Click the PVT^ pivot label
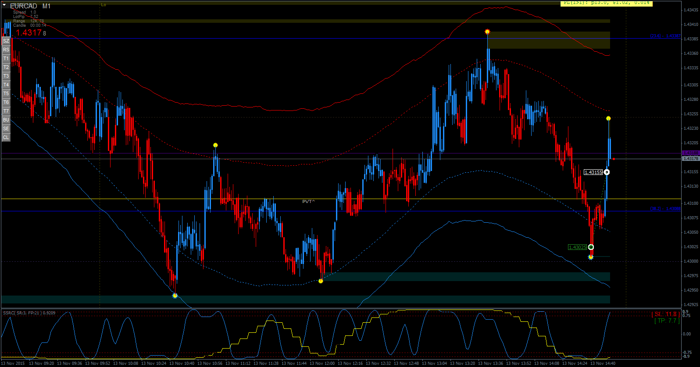The image size is (700, 367). [x=309, y=202]
